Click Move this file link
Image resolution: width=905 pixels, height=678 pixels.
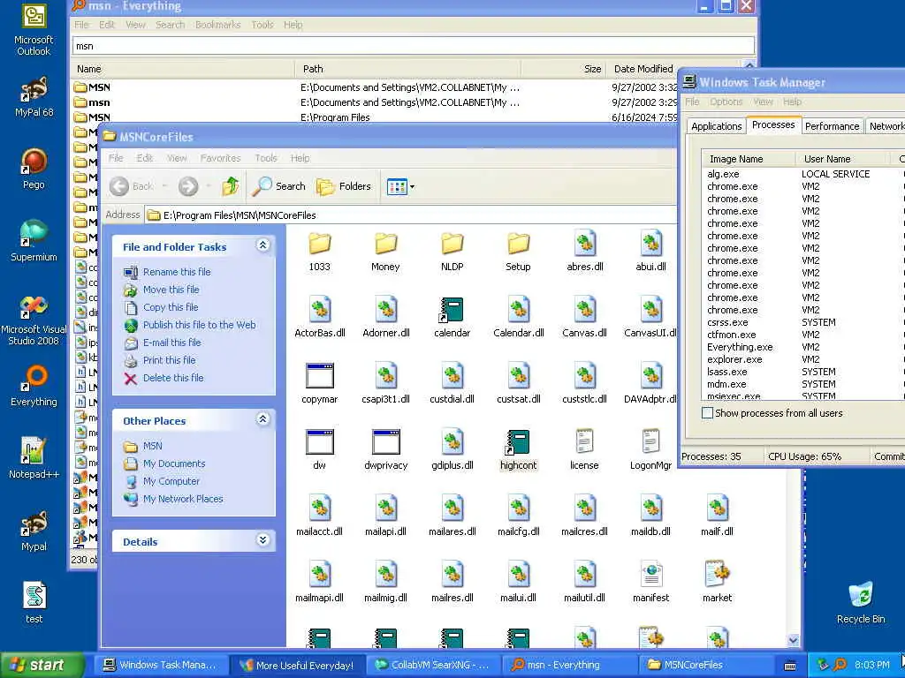pyautogui.click(x=171, y=290)
